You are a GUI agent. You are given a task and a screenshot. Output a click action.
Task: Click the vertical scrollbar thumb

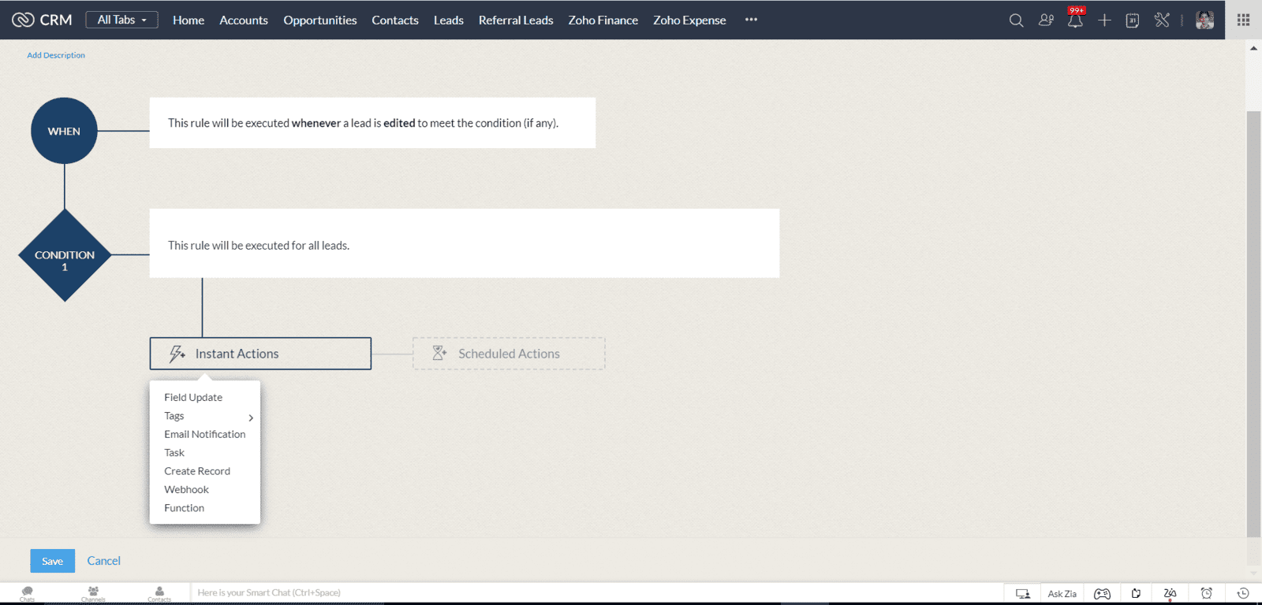tap(1253, 323)
